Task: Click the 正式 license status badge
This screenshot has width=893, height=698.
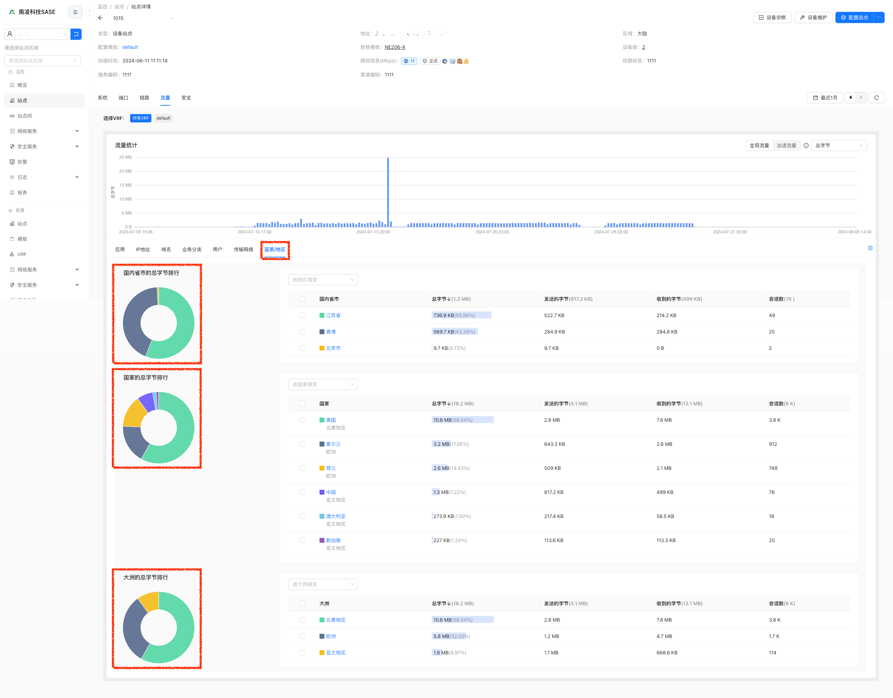Action: [x=430, y=61]
